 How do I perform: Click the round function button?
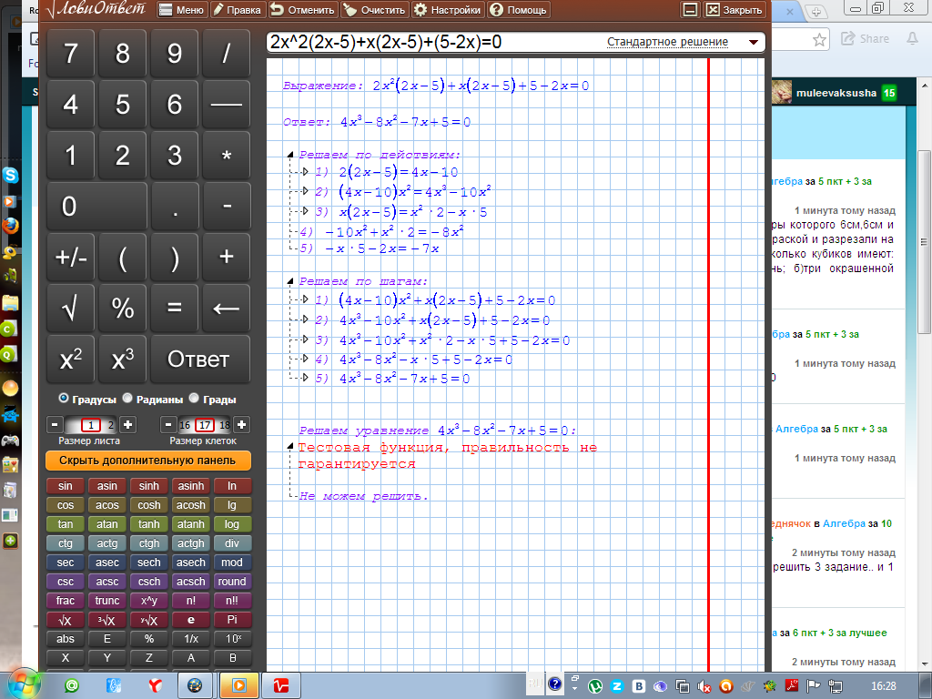click(232, 582)
